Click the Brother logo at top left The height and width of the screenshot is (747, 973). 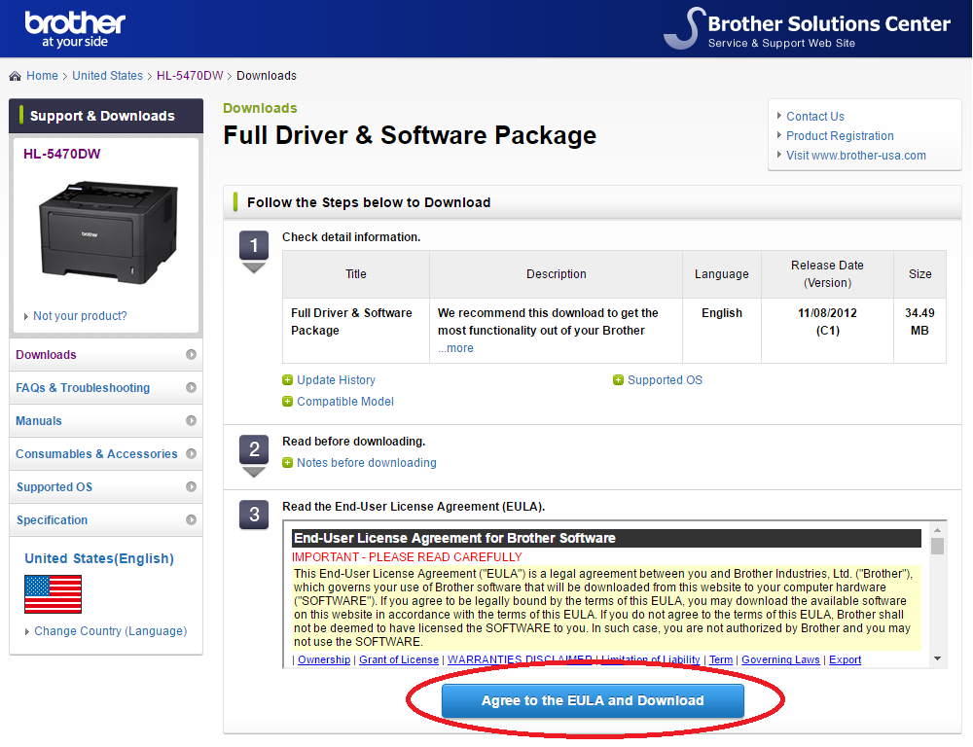75,28
